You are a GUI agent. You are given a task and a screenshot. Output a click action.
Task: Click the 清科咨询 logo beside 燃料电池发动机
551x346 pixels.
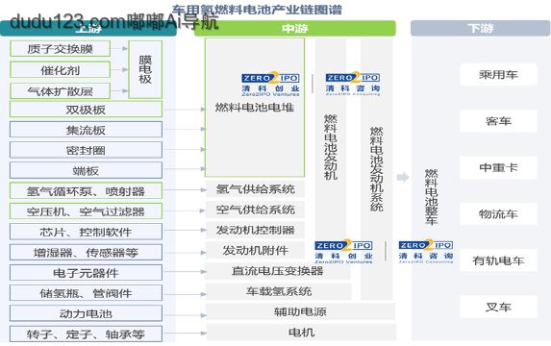(353, 84)
